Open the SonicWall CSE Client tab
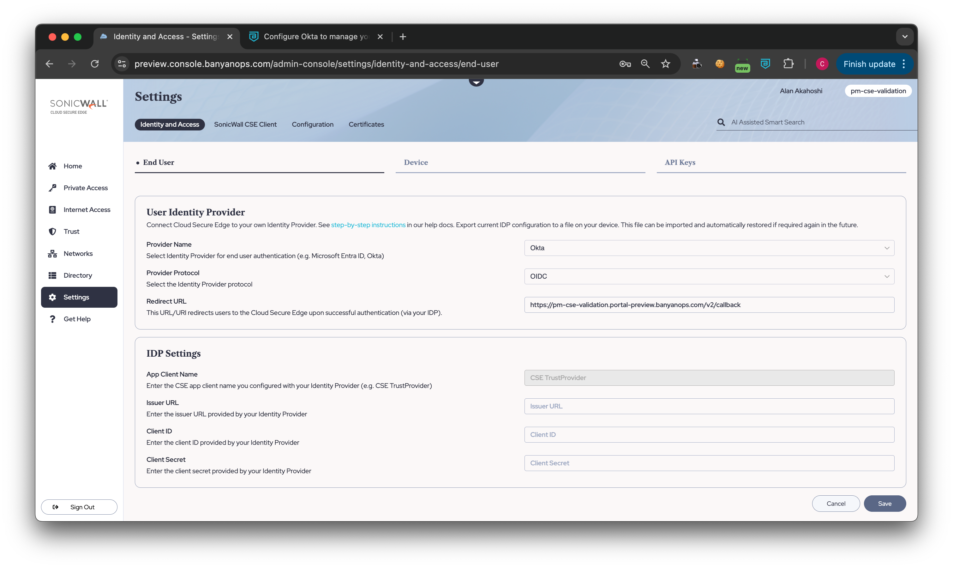953x568 pixels. (245, 124)
